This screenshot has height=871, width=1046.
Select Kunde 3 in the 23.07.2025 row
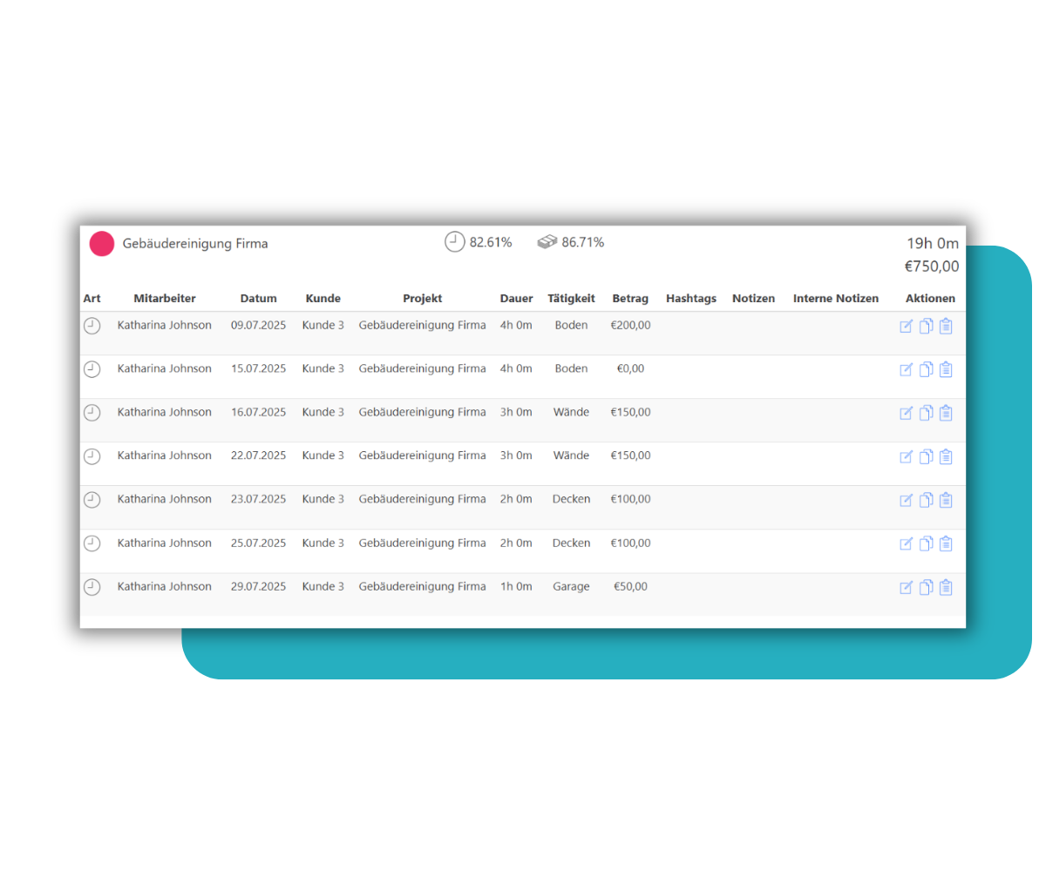coord(323,499)
